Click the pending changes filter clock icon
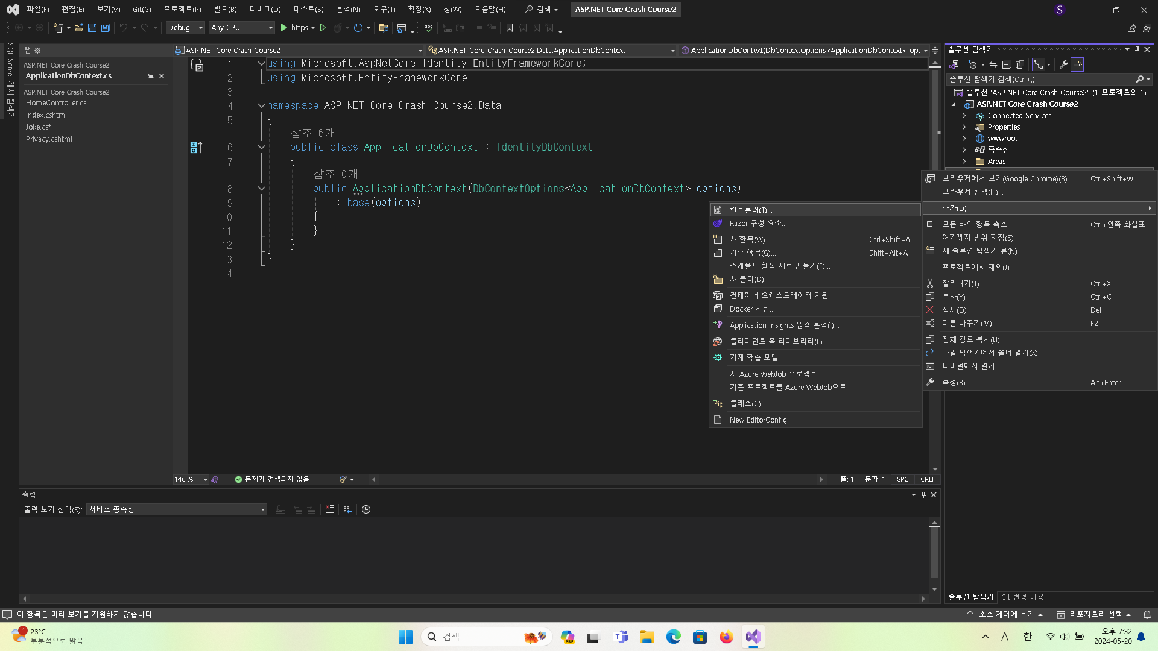 click(972, 64)
